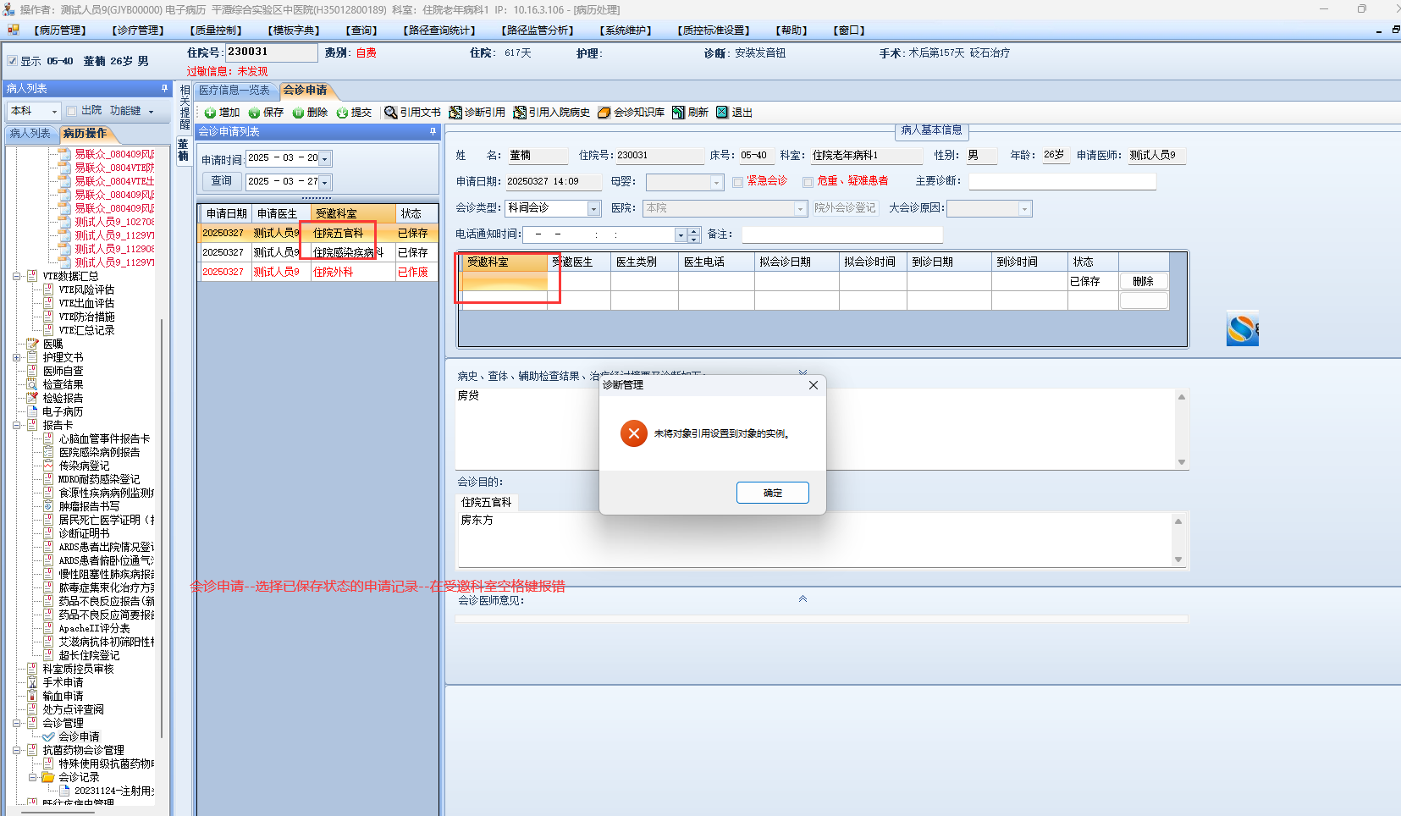
Task: Click 删除 button in consultation grid row
Action: point(1144,281)
